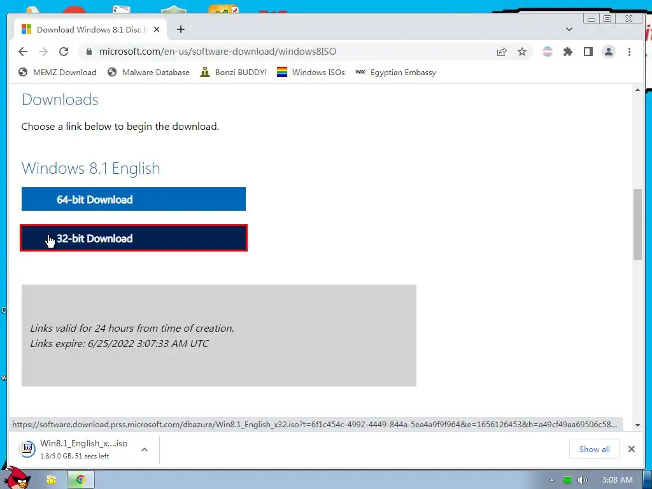Click the page scrollbar thumb
The image size is (652, 489).
click(637, 225)
